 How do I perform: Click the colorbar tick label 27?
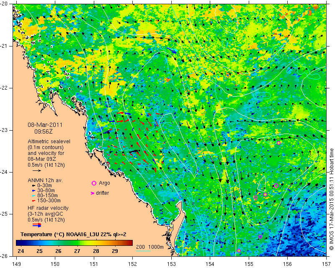click(77, 251)
